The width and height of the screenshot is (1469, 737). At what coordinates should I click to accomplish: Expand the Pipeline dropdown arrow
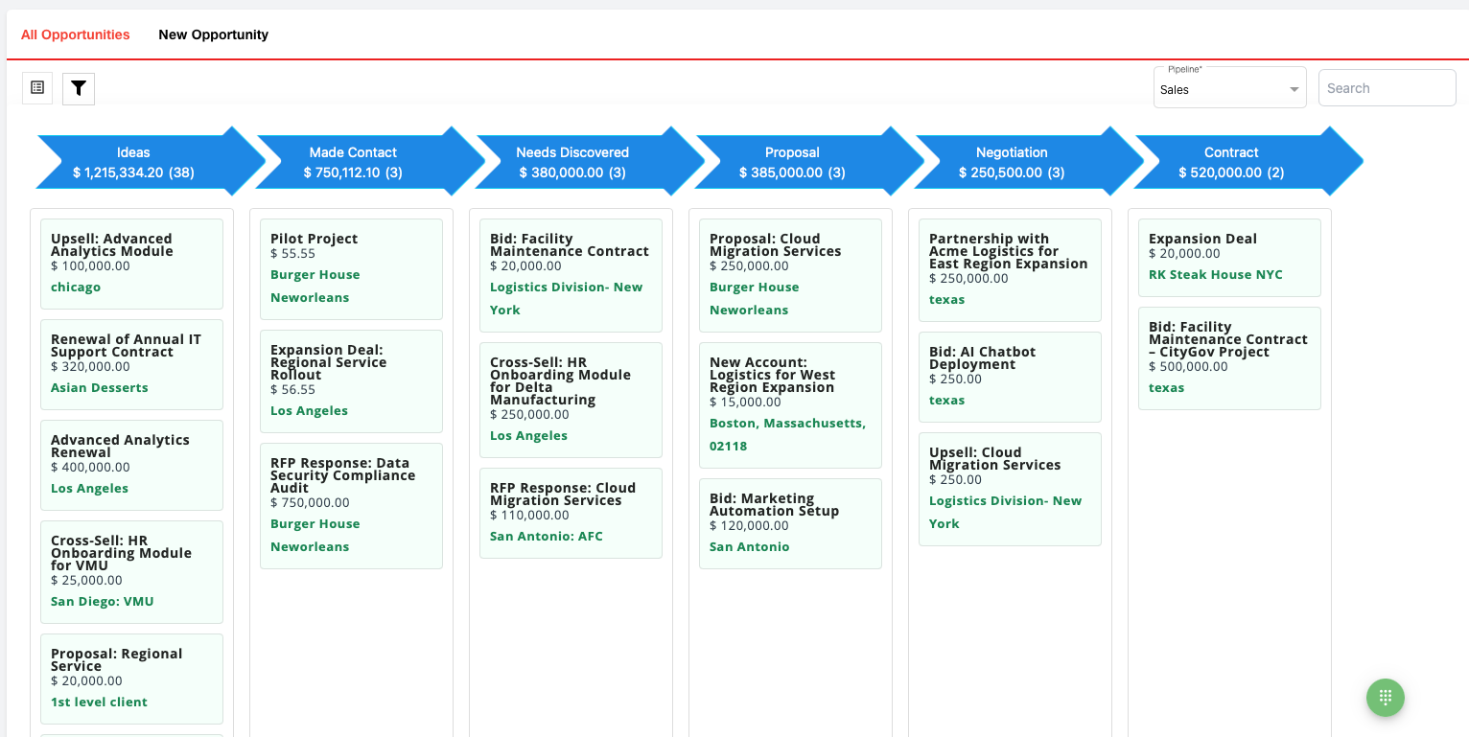[1294, 89]
